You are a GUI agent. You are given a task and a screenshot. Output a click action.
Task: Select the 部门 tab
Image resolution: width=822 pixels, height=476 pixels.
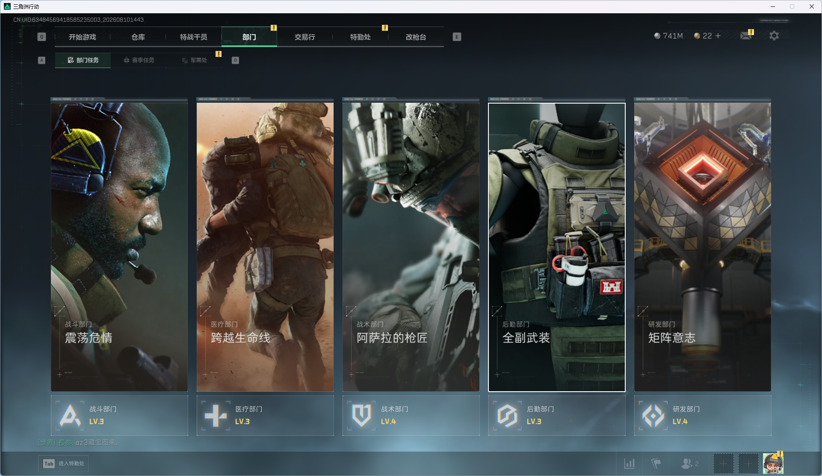tap(249, 37)
